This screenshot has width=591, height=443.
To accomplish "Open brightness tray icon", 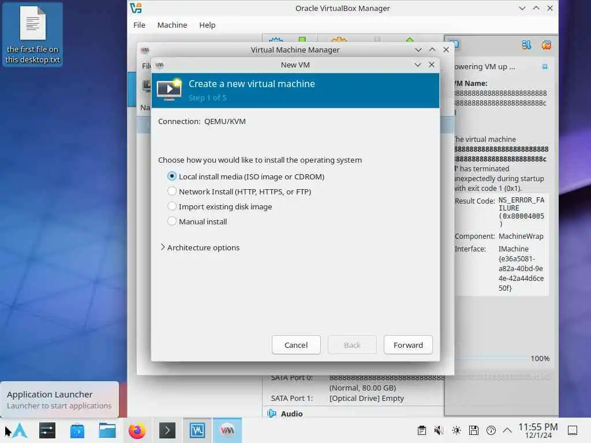I will [457, 430].
